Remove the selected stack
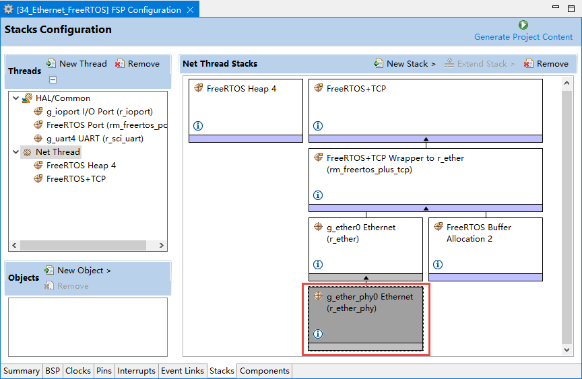This screenshot has width=582, height=379. tap(546, 64)
